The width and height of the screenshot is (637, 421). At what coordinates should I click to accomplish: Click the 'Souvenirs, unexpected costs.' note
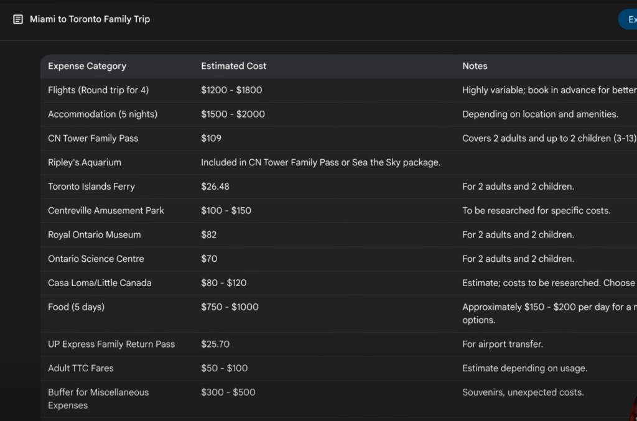523,392
